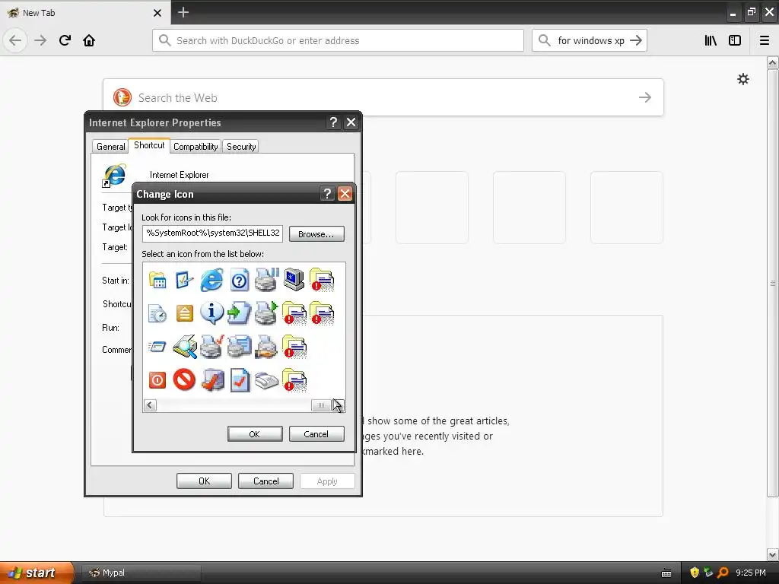The height and width of the screenshot is (584, 779).
Task: Click browser page scroll up arrow
Action: click(773, 62)
